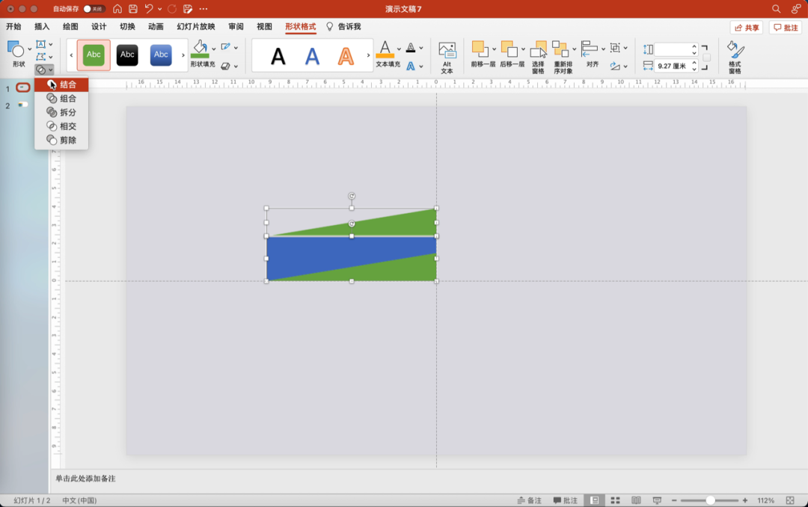Screen dimensions: 808x507
Task: Open the 视图 tab
Action: [264, 27]
